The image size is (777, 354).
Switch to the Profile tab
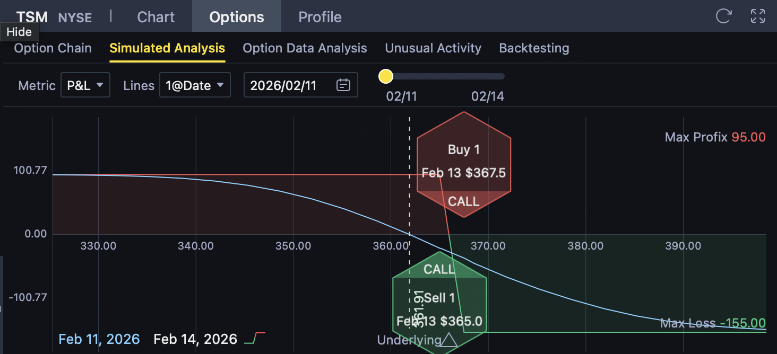(320, 17)
